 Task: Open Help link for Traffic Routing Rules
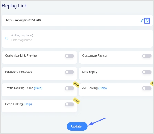pyautogui.click(x=38, y=88)
